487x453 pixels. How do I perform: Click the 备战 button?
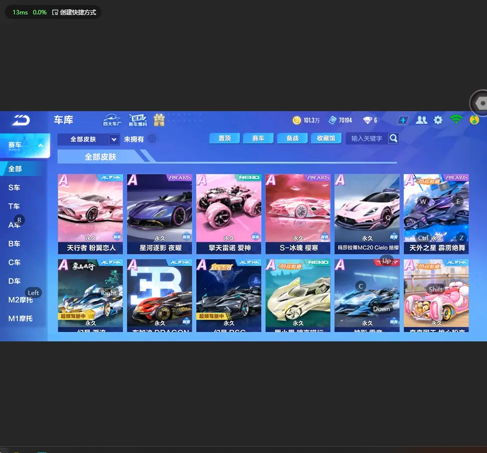292,139
